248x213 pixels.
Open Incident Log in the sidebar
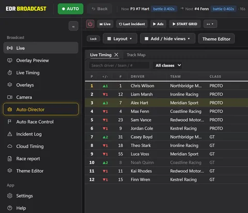[41, 134]
